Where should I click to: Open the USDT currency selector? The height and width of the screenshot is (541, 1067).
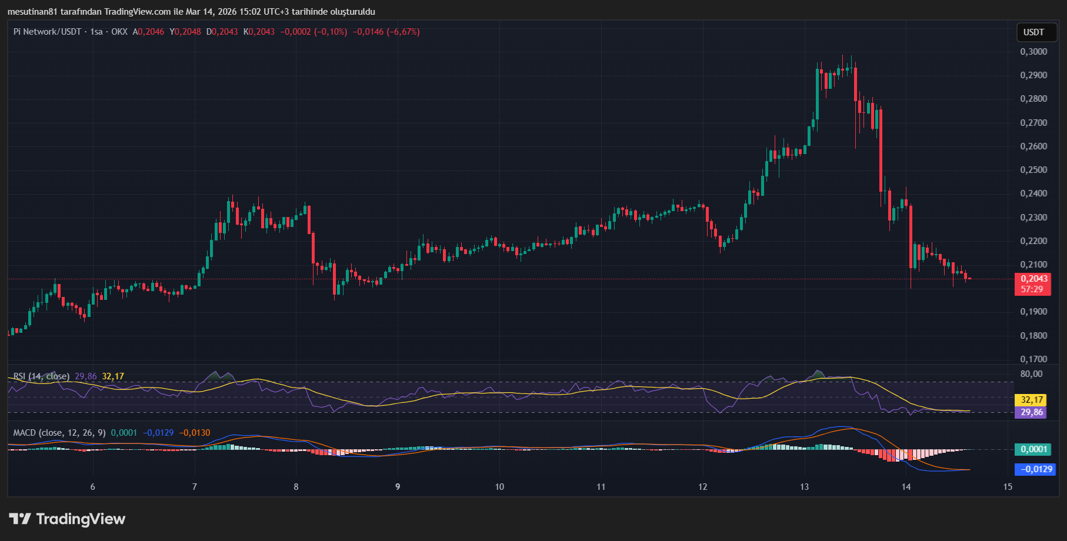(x=1033, y=32)
